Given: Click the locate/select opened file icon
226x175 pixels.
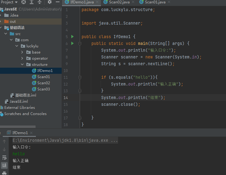Looking at the screenshot, I should 24,2.
